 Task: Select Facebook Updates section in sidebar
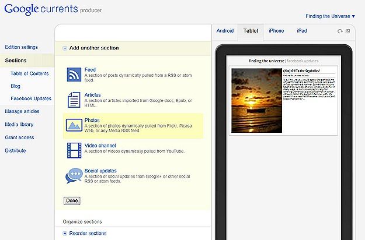tap(31, 98)
